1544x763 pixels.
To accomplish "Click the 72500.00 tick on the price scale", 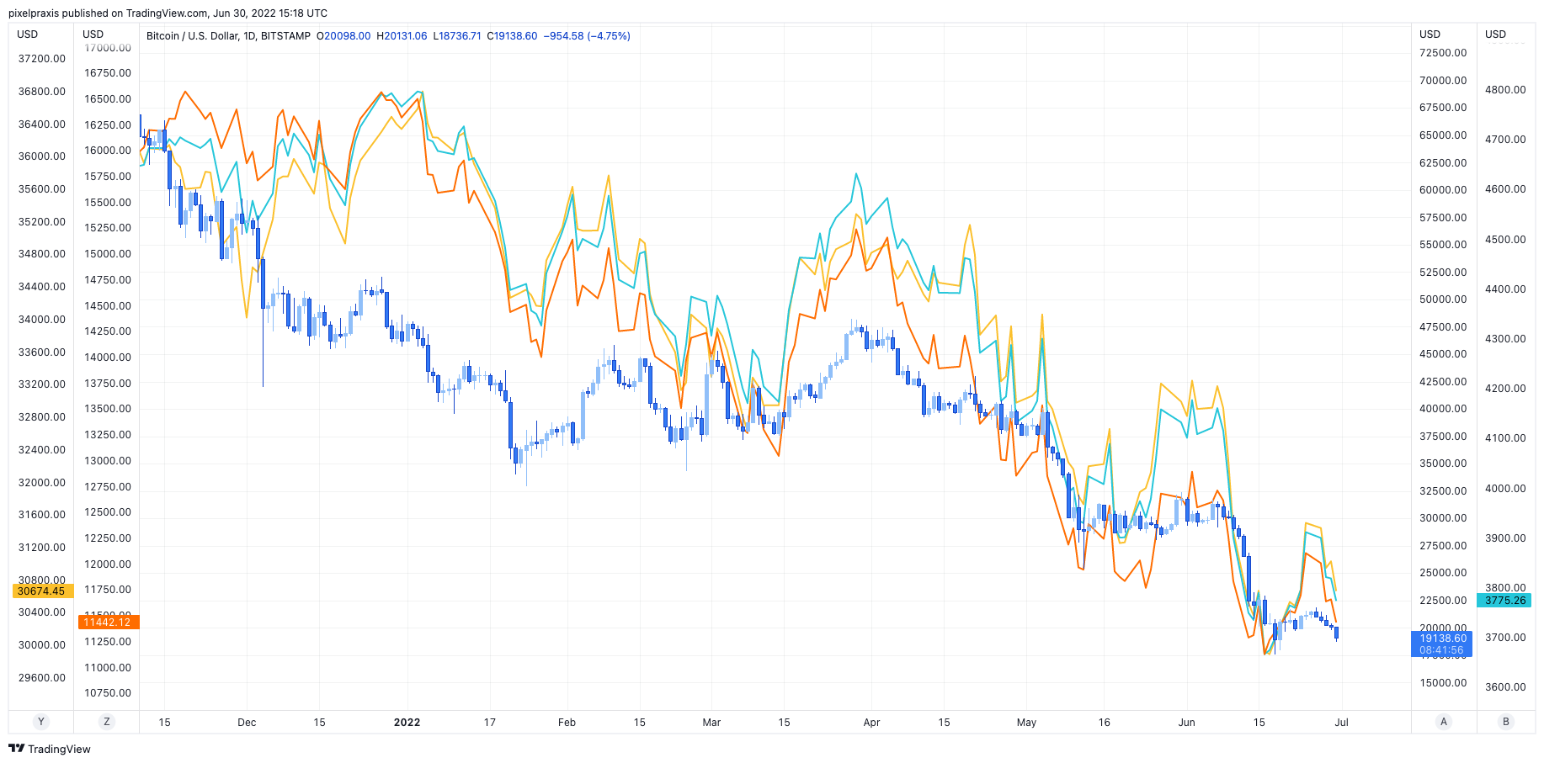I will pyautogui.click(x=1443, y=53).
